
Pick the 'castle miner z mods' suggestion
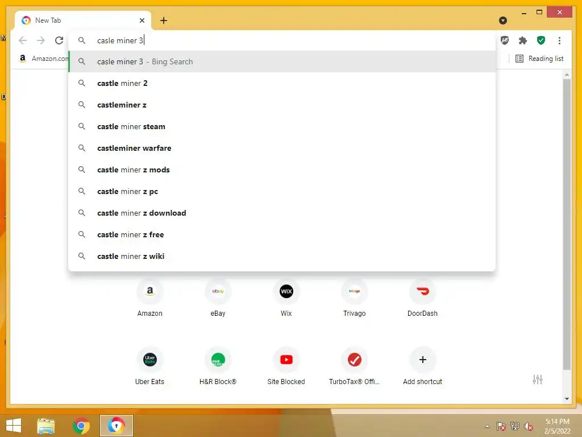coord(282,170)
